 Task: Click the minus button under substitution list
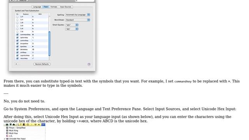click(x=19, y=64)
